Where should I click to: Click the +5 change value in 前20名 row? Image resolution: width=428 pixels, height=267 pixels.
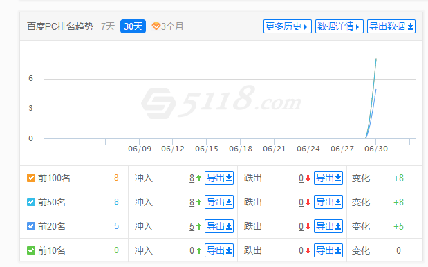pos(398,226)
